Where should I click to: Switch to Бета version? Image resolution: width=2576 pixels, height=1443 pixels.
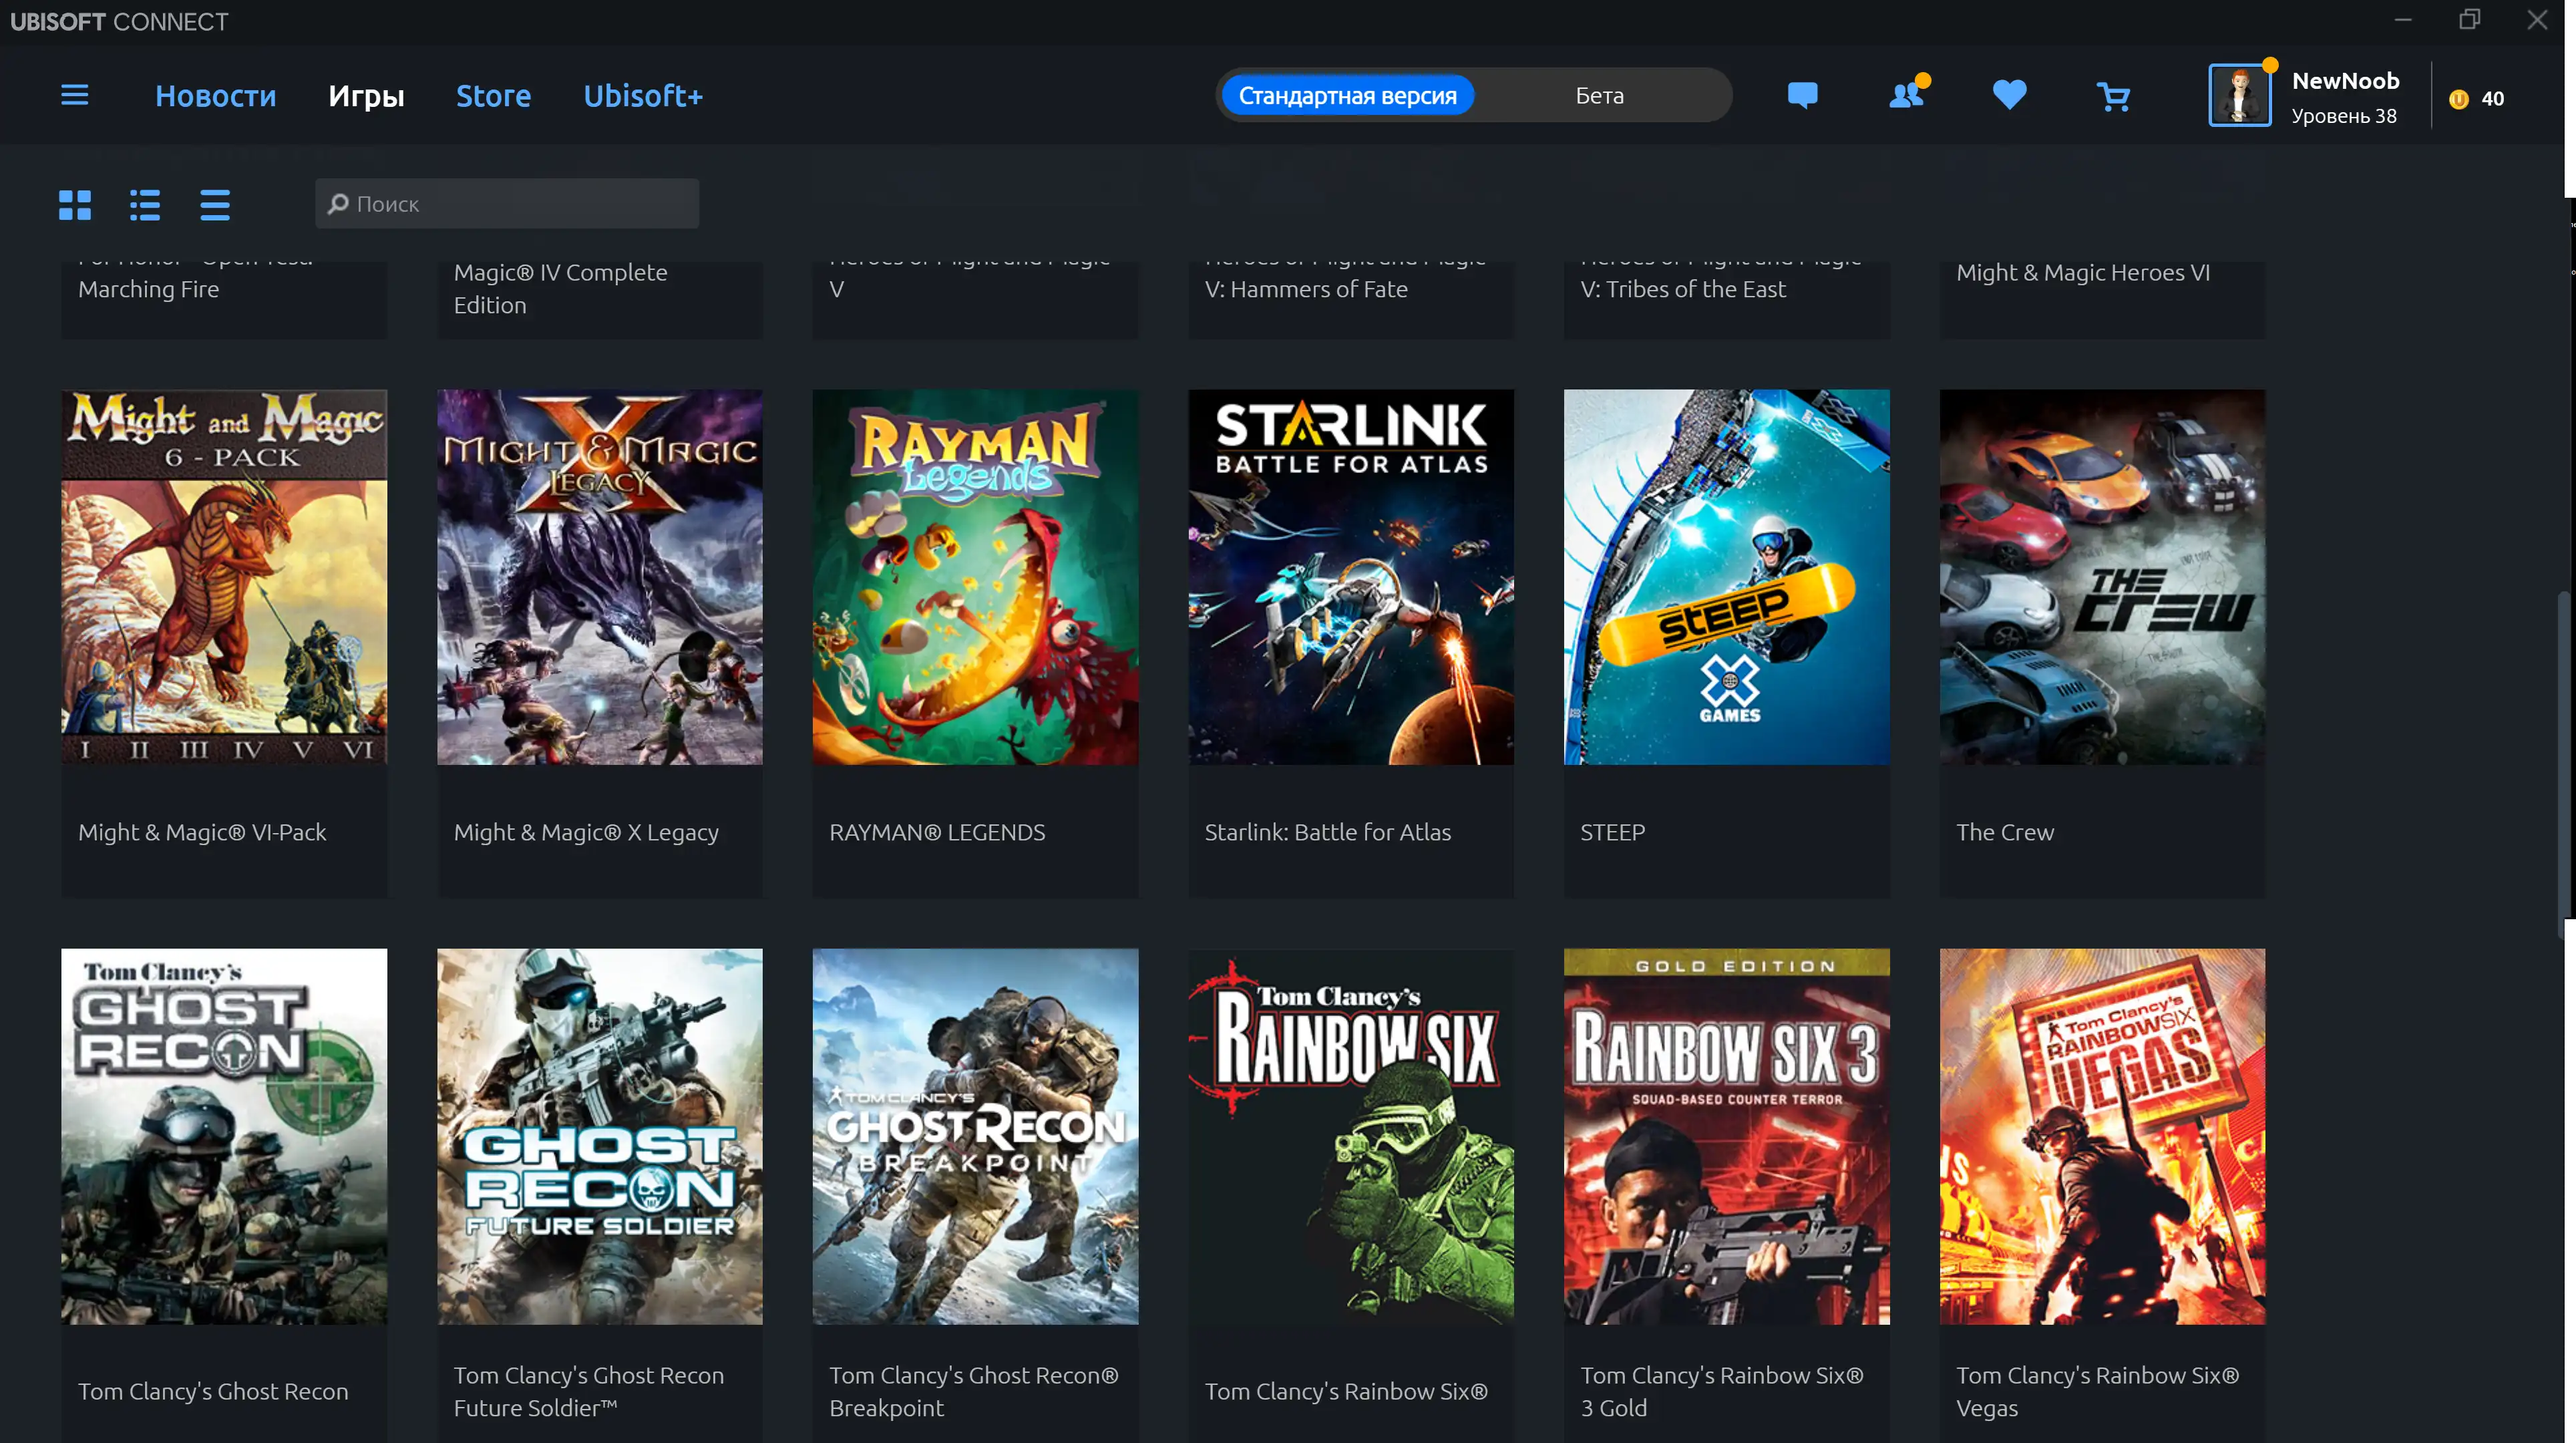click(x=1600, y=96)
